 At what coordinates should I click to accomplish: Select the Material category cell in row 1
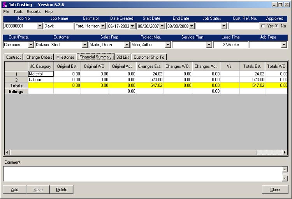[41, 74]
